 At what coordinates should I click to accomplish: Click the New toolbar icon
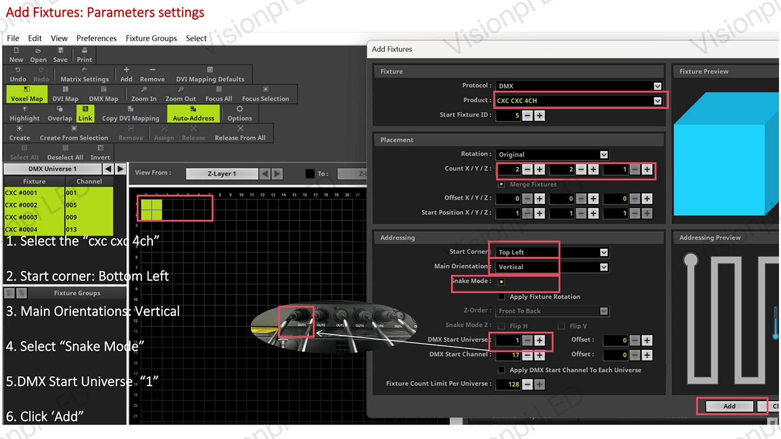(16, 55)
